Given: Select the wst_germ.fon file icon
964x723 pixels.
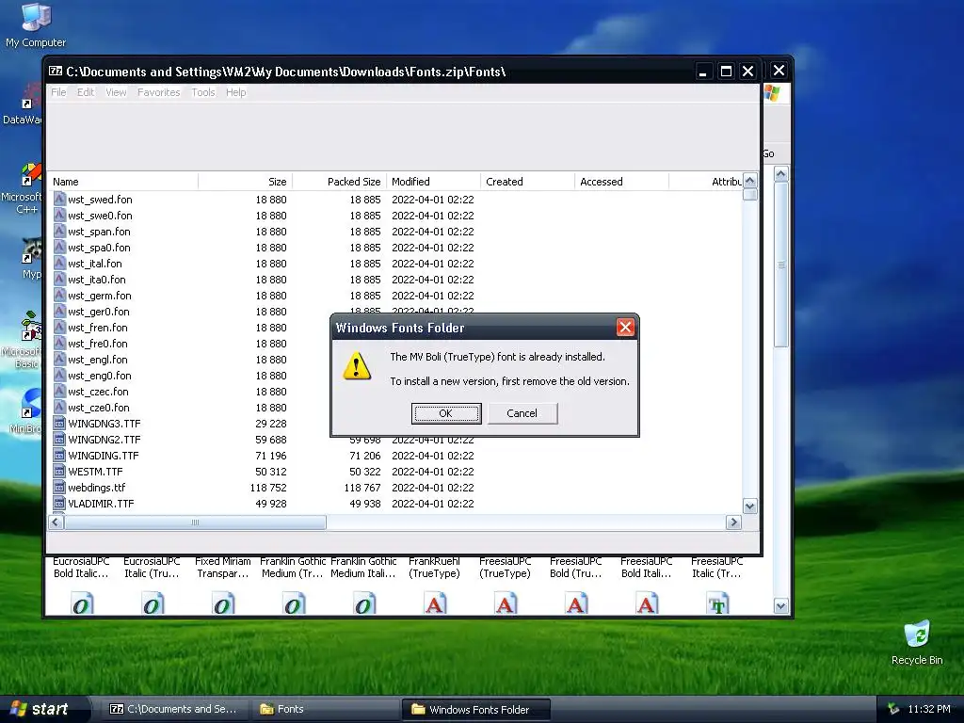Looking at the screenshot, I should point(59,295).
